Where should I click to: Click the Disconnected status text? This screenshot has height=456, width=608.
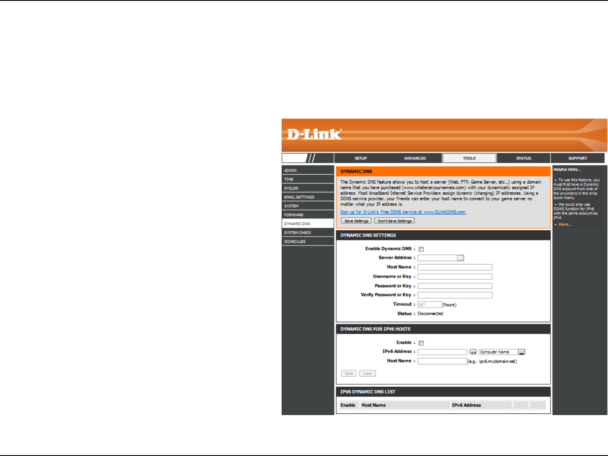(x=430, y=313)
